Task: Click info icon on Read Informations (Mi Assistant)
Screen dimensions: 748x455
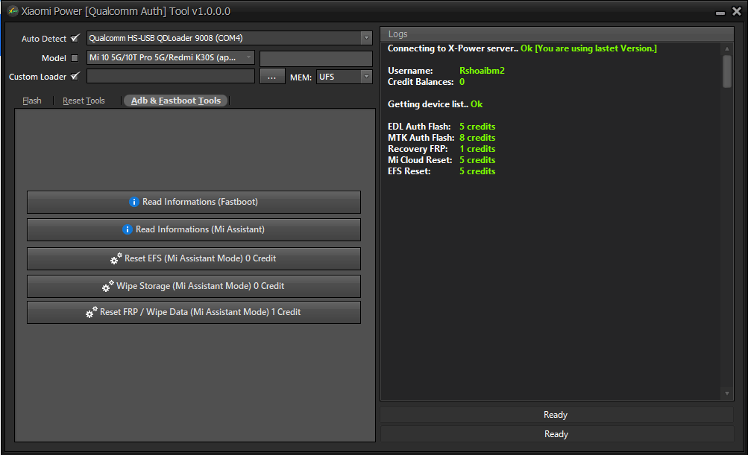Action: (x=128, y=229)
